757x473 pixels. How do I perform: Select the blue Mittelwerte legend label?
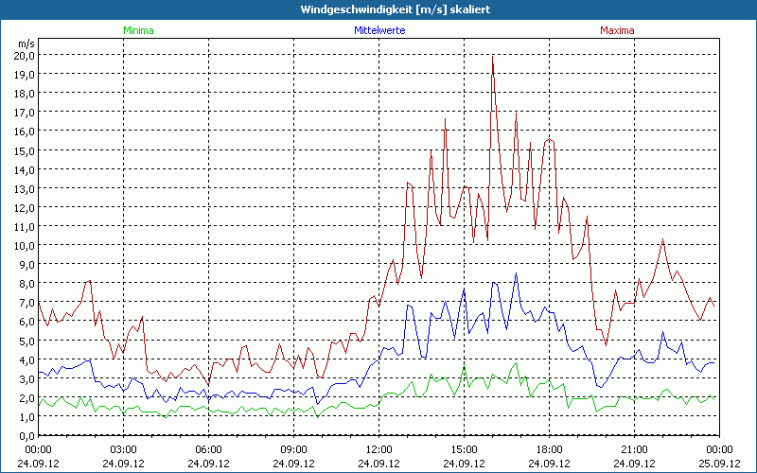pos(378,30)
